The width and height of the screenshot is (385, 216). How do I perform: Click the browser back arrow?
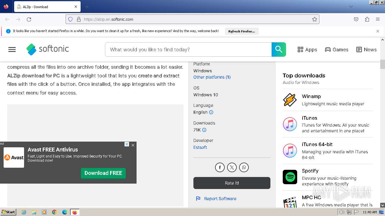click(7, 19)
